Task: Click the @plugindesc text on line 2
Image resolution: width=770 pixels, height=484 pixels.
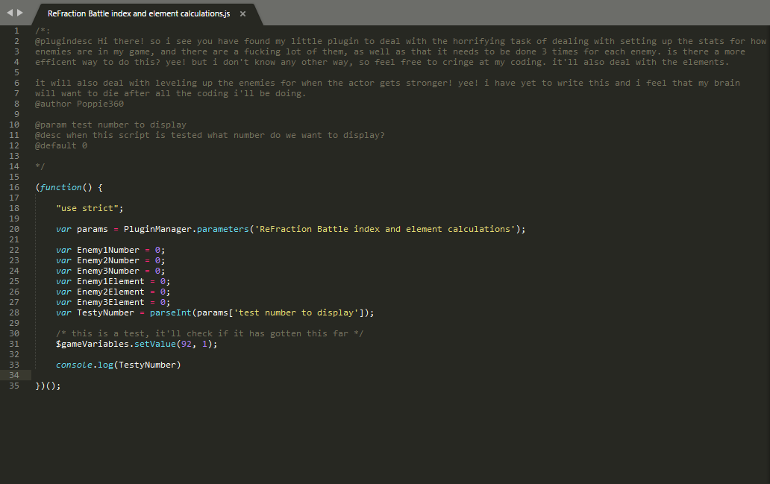Action: (x=63, y=41)
